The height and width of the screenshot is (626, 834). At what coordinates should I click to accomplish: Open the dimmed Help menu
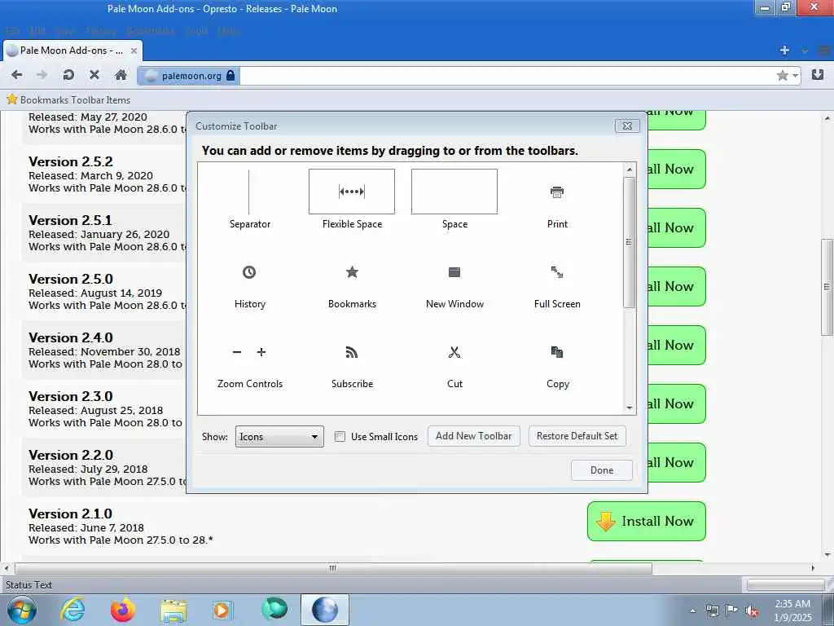229,31
